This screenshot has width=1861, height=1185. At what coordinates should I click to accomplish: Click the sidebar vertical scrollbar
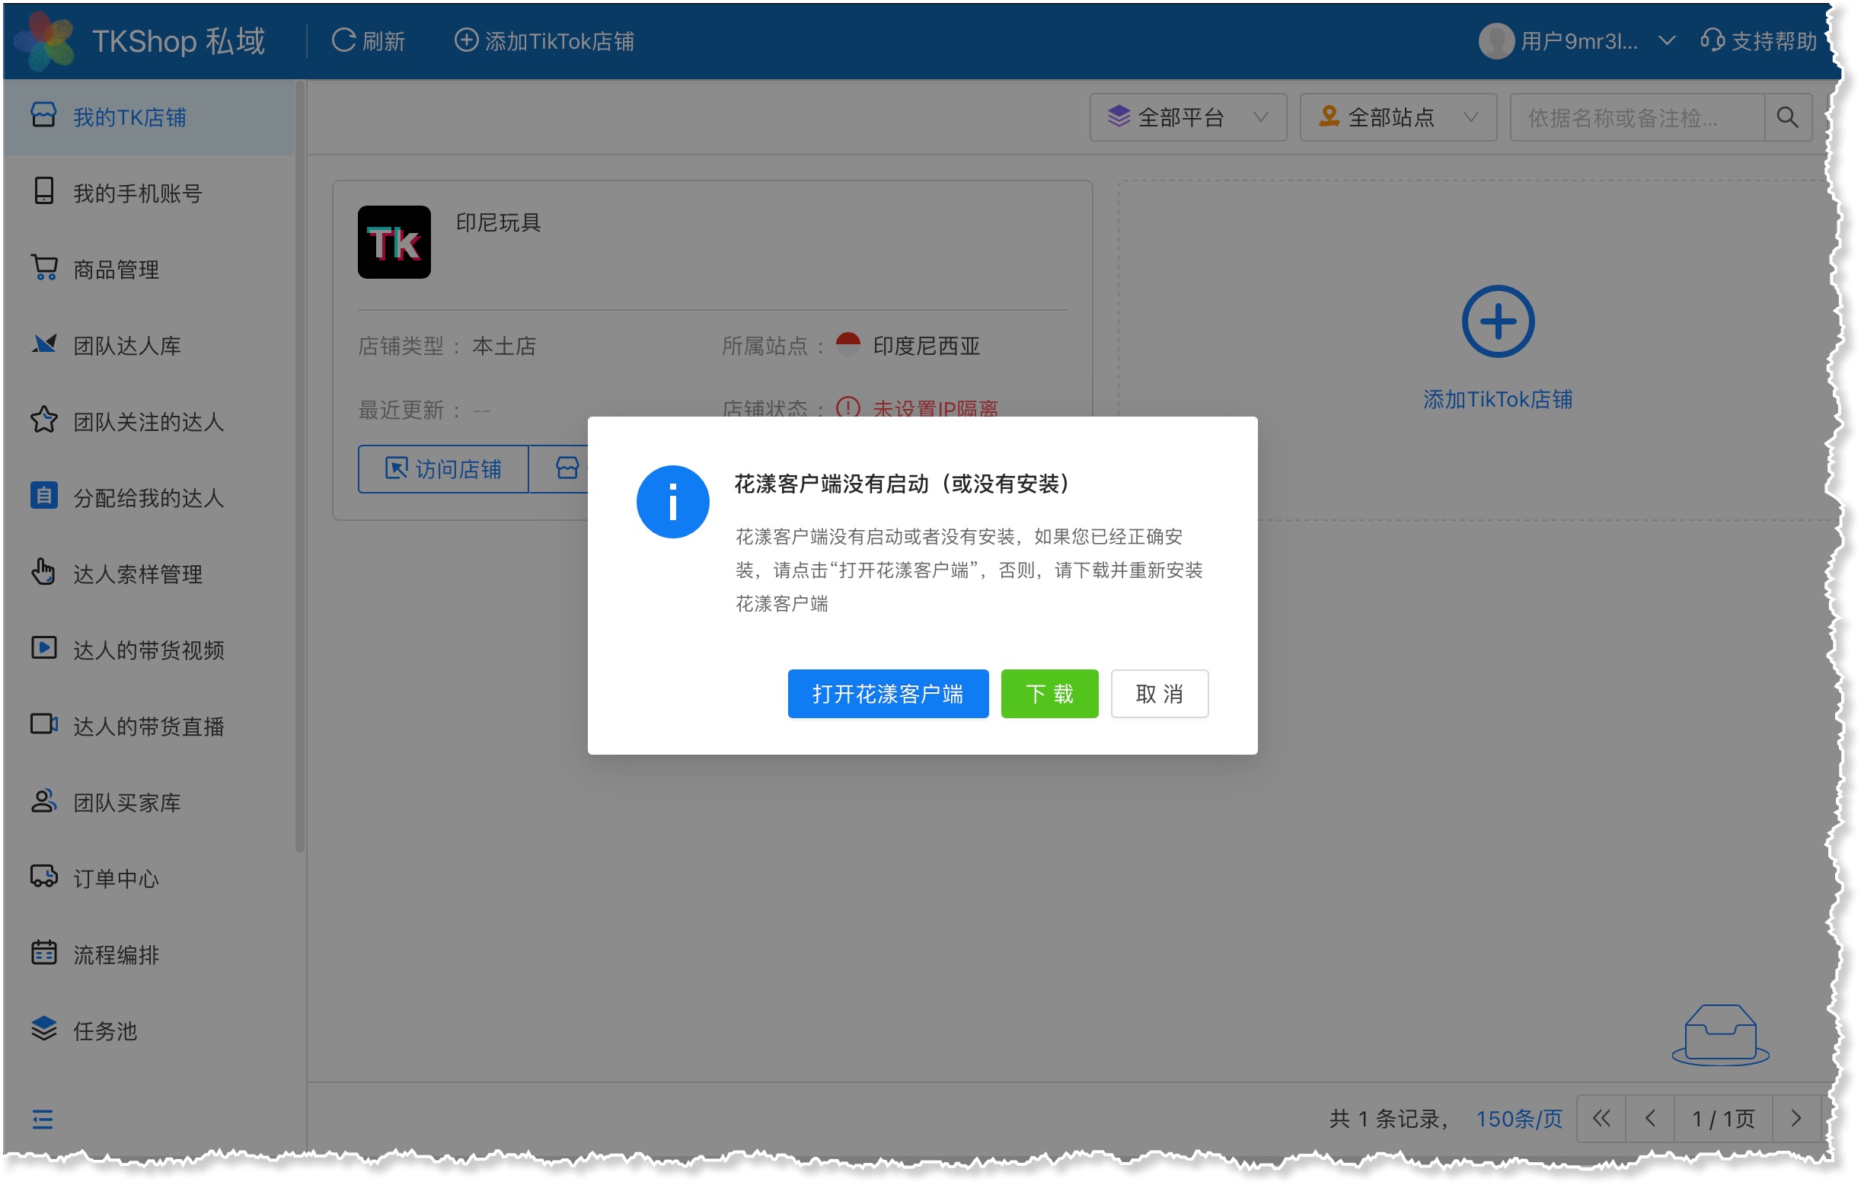[300, 467]
